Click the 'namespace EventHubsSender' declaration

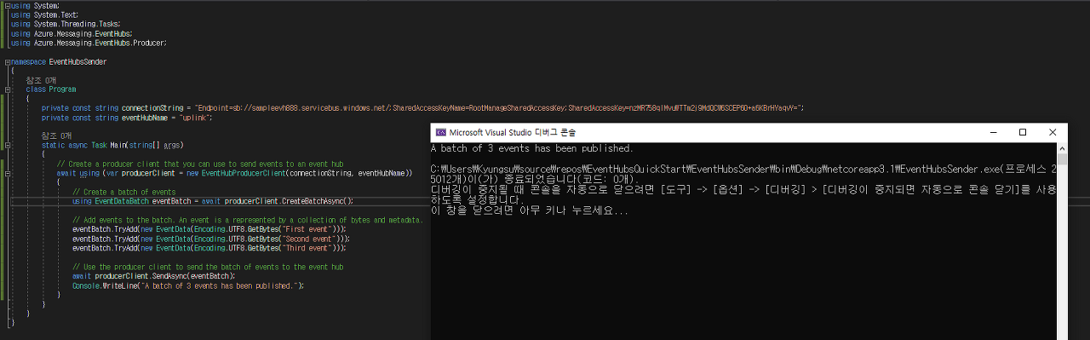59,61
